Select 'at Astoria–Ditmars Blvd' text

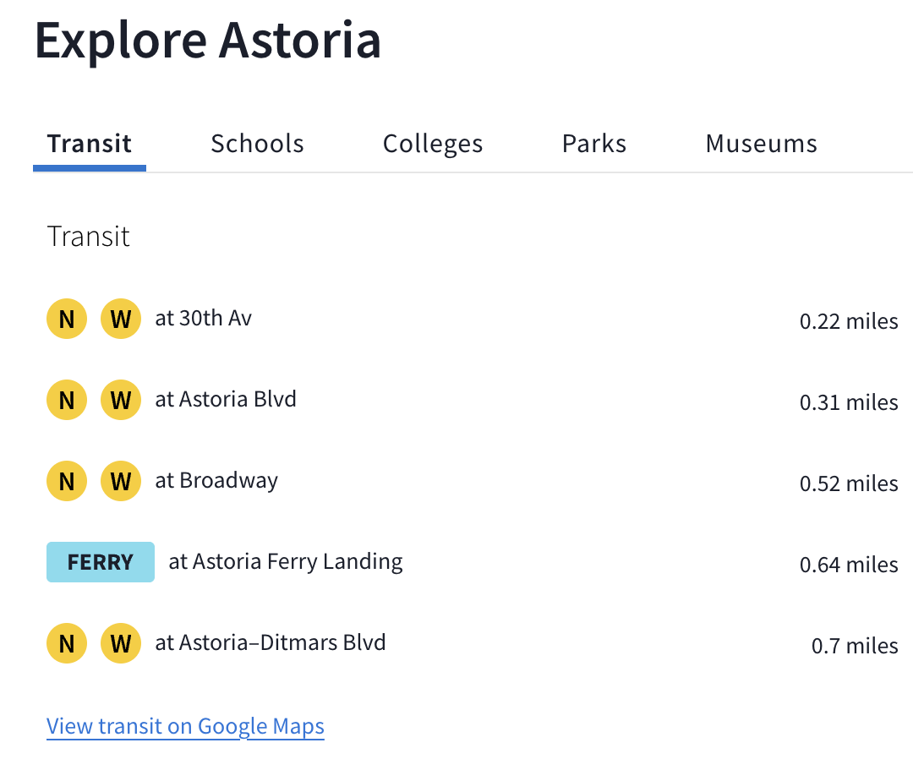point(271,643)
